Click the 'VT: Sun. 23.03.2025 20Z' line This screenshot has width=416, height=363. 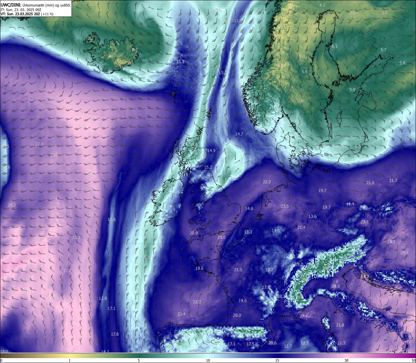(x=20, y=14)
